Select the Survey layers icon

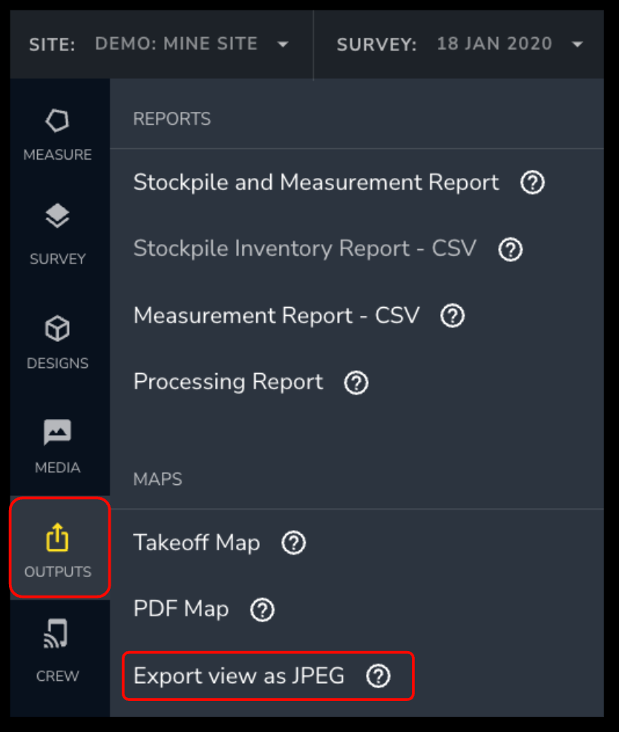57,216
